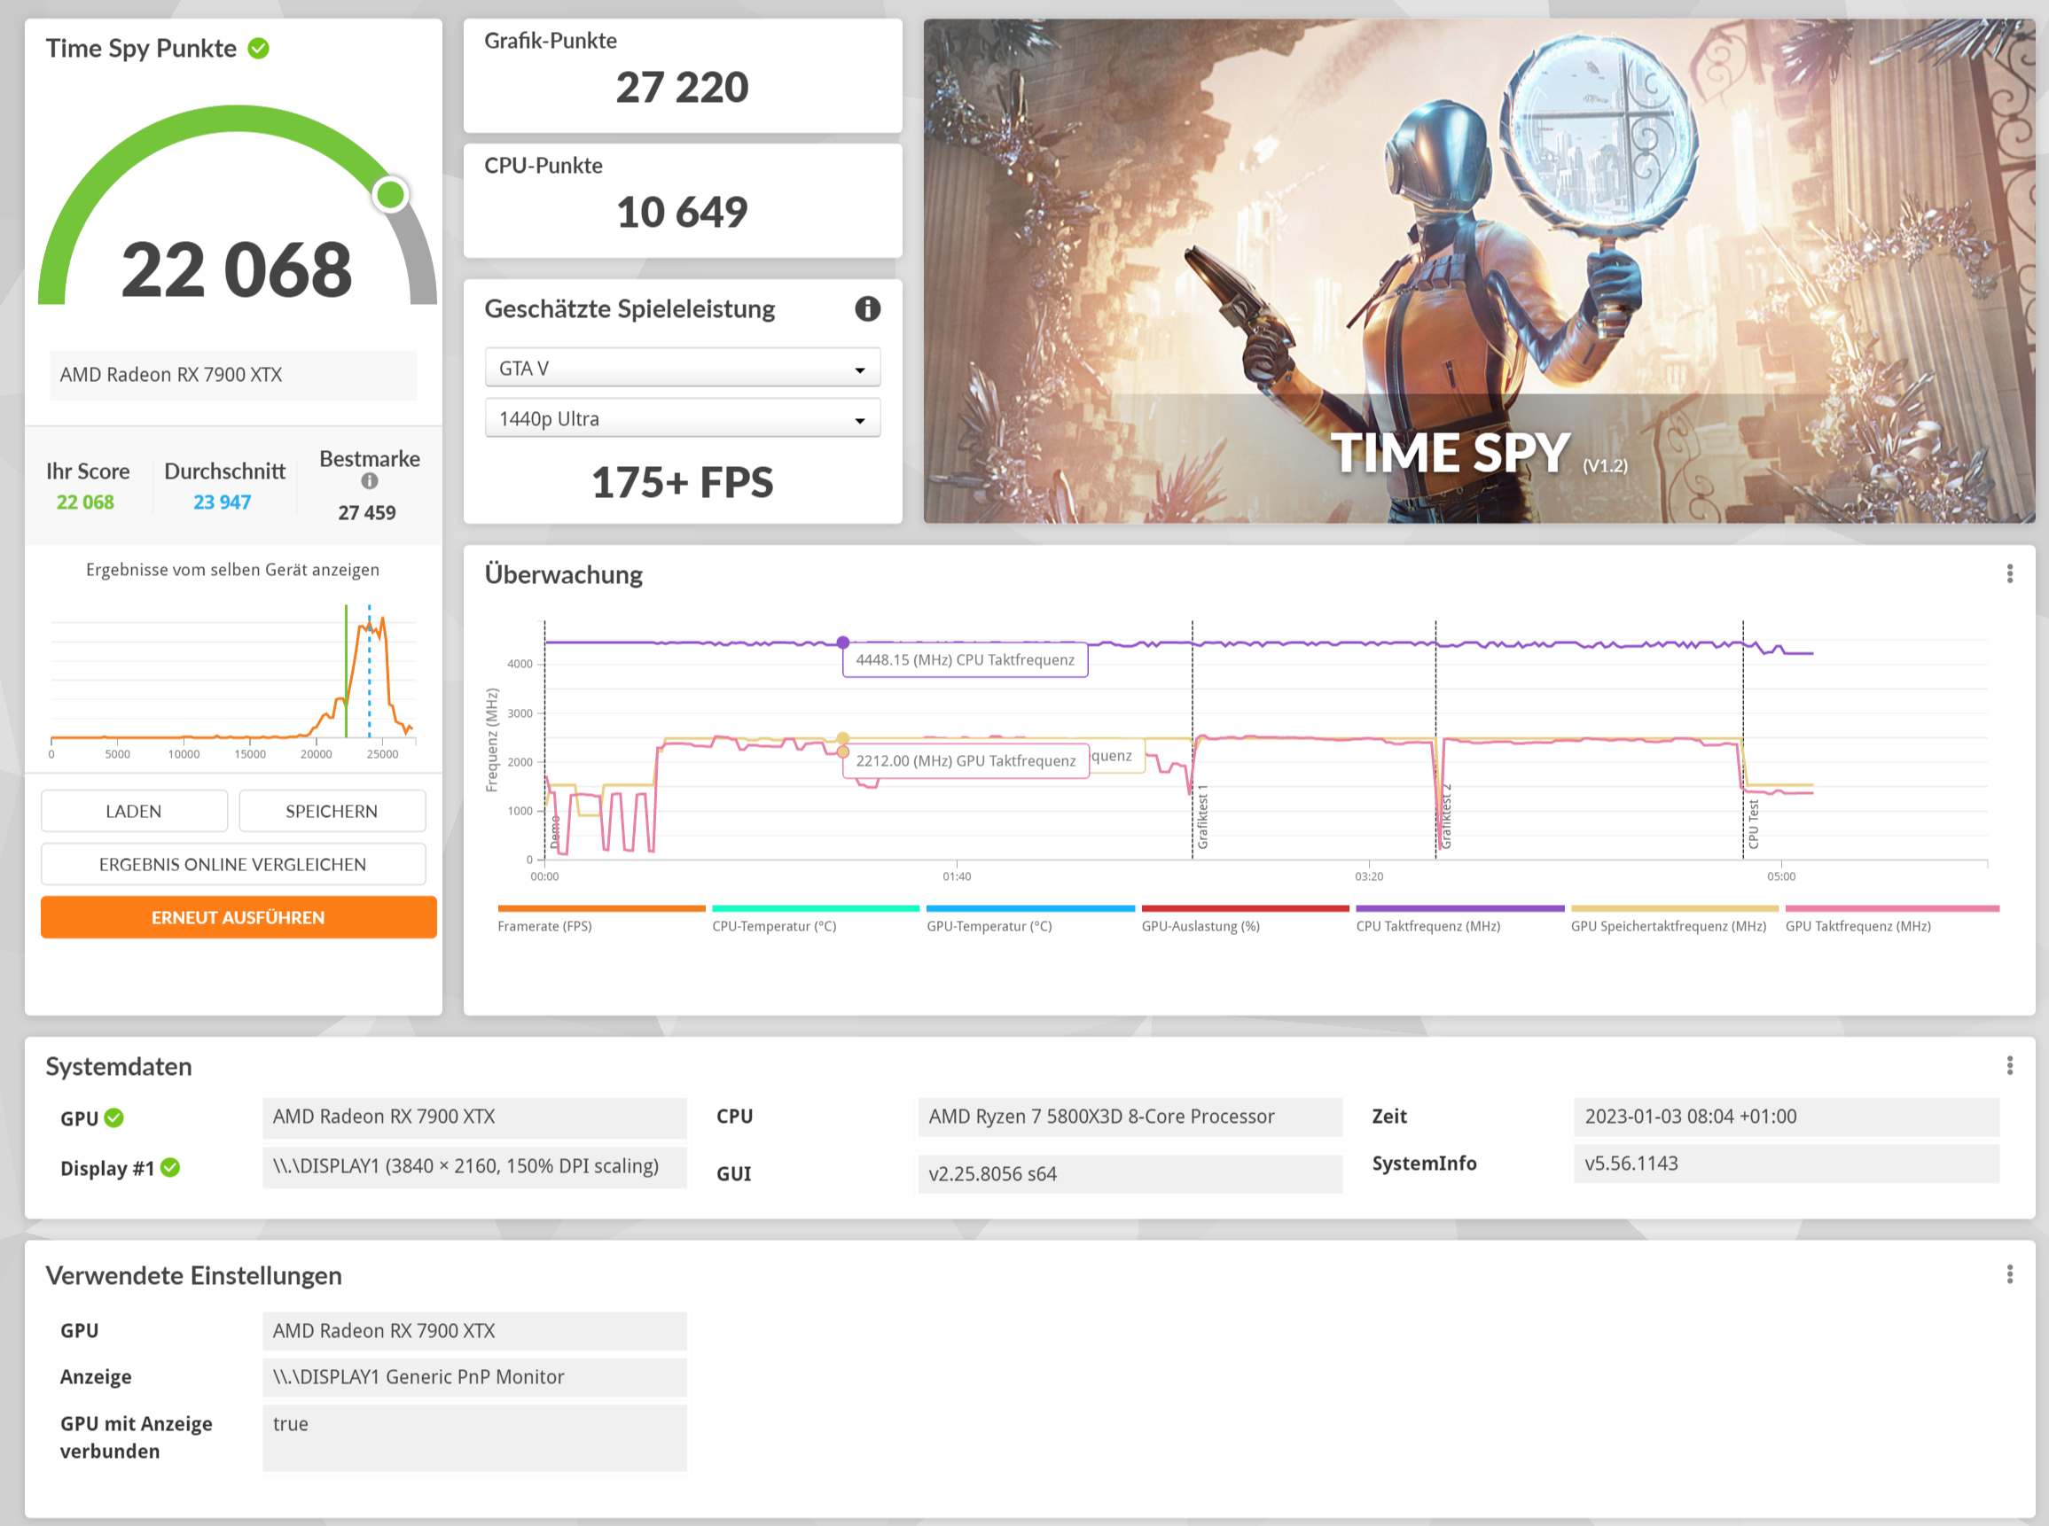
Task: Toggle the GPU-Temperatur graph legend
Action: tap(989, 925)
